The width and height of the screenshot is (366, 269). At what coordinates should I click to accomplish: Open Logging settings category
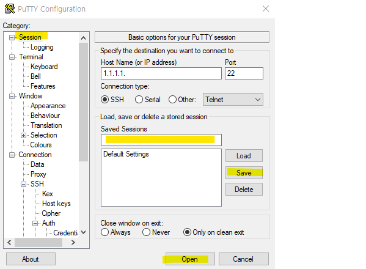click(x=42, y=47)
